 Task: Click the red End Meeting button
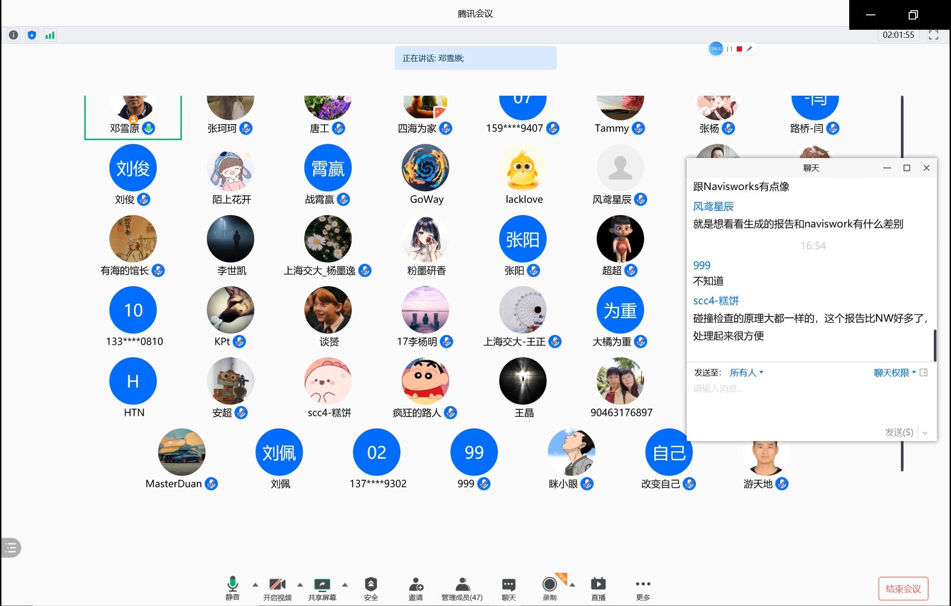903,589
